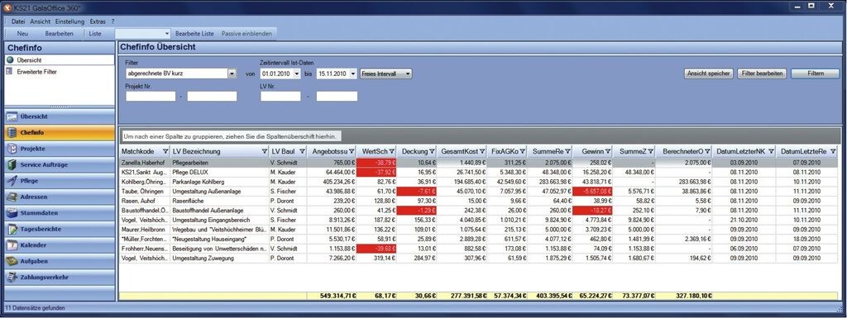Open the Extras menu

click(98, 21)
